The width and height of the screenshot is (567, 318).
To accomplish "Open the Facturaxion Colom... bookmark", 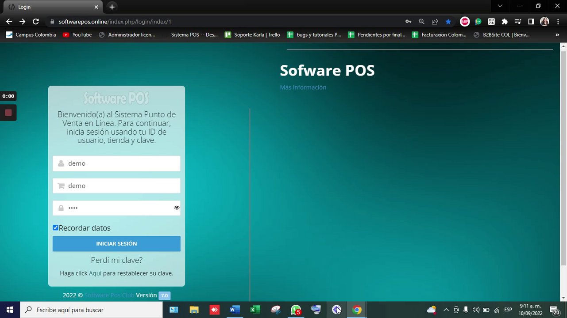I will [439, 34].
